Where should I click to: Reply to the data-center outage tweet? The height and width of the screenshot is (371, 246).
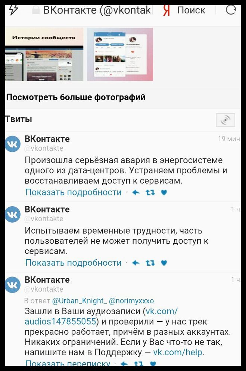click(136, 192)
